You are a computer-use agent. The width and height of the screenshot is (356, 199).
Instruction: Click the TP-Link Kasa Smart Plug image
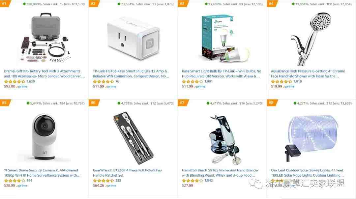click(x=133, y=38)
